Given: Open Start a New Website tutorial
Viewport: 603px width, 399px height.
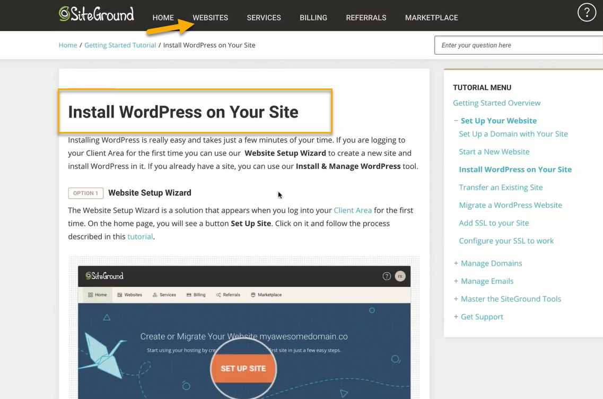Looking at the screenshot, I should pos(494,152).
